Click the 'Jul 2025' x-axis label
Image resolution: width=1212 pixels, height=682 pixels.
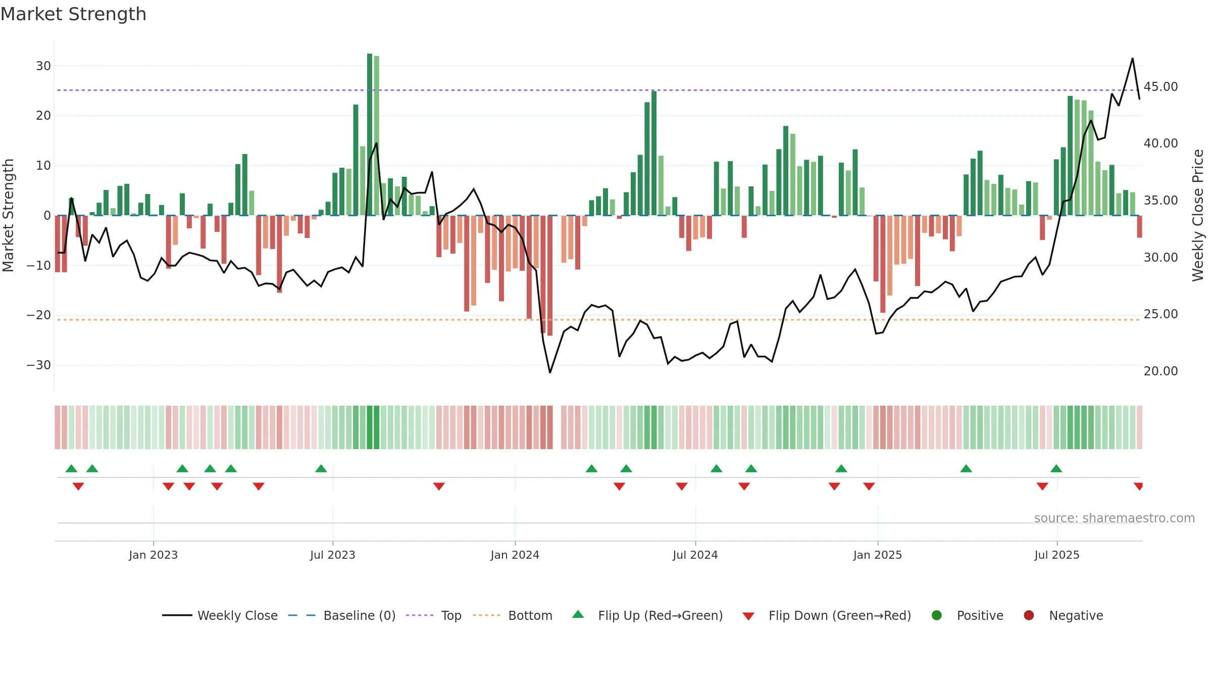click(1057, 555)
